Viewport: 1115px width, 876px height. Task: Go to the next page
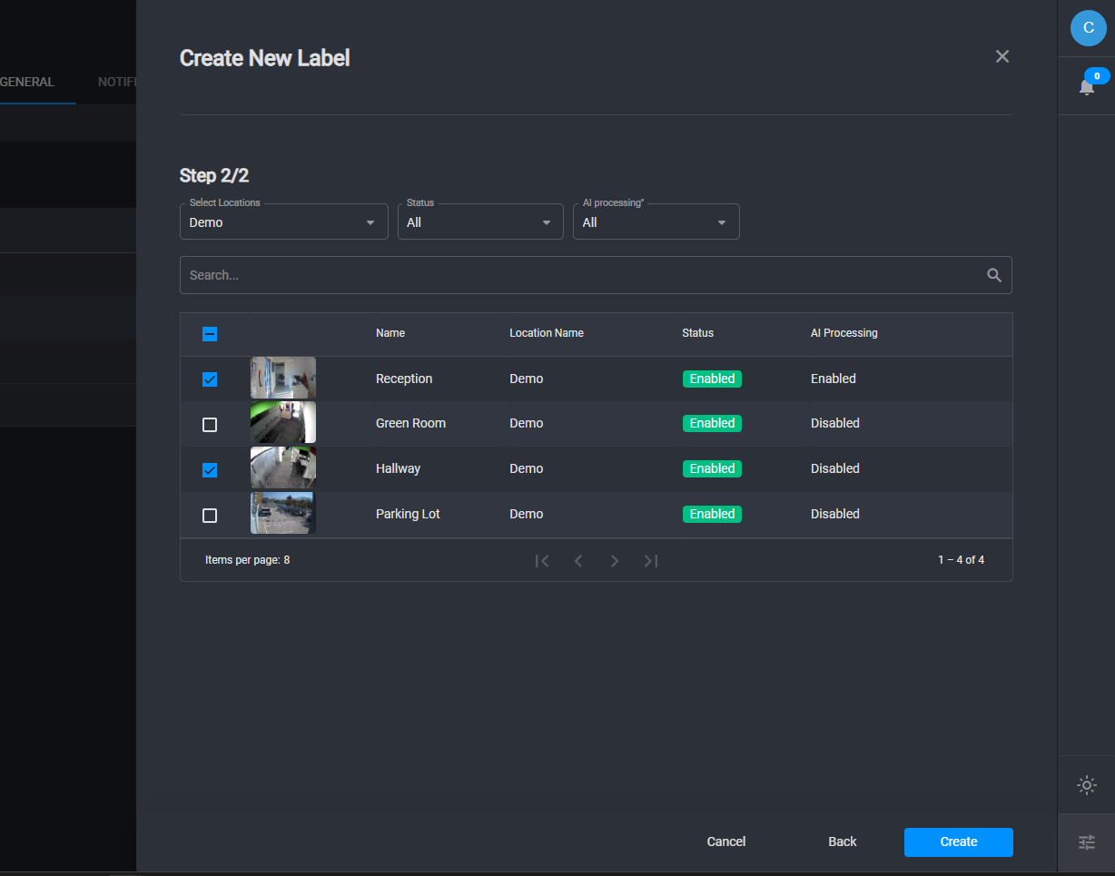615,561
